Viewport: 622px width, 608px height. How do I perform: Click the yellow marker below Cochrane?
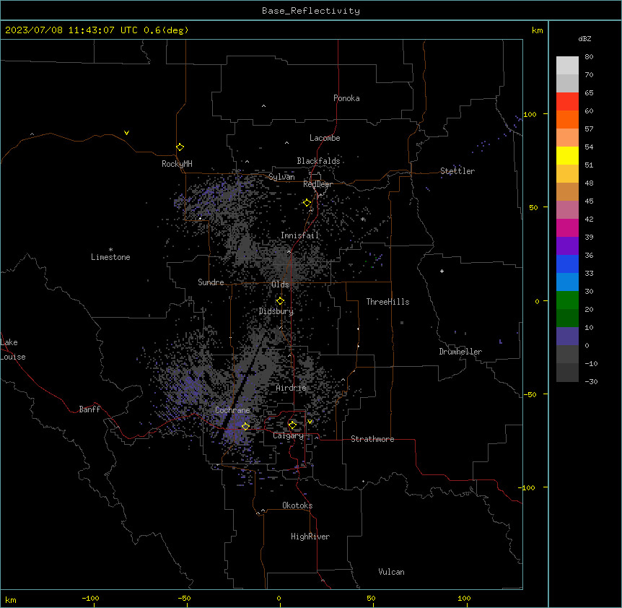coord(245,426)
